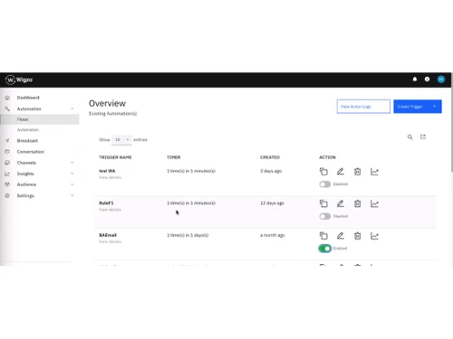View analytics for test WA trigger
The height and width of the screenshot is (339, 453).
tap(374, 172)
